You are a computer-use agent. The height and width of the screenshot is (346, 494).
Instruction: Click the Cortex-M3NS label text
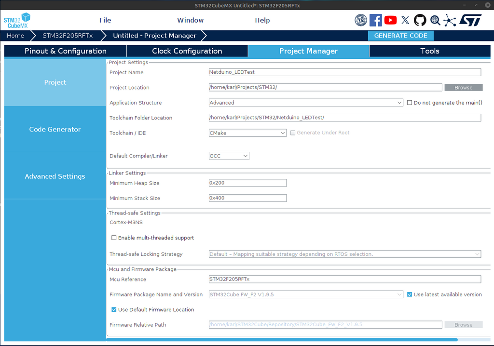(126, 222)
